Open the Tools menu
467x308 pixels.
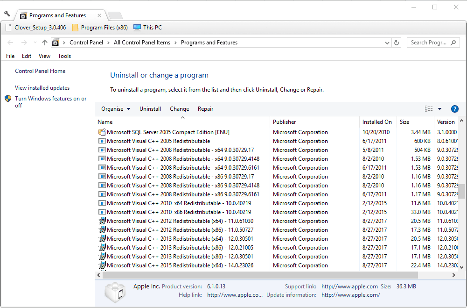tap(64, 56)
